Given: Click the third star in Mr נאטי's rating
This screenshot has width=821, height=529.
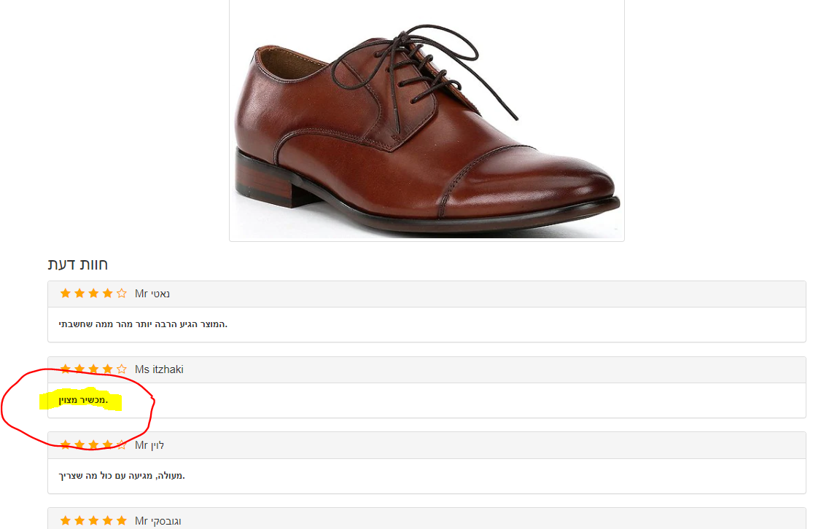Looking at the screenshot, I should pyautogui.click(x=93, y=293).
